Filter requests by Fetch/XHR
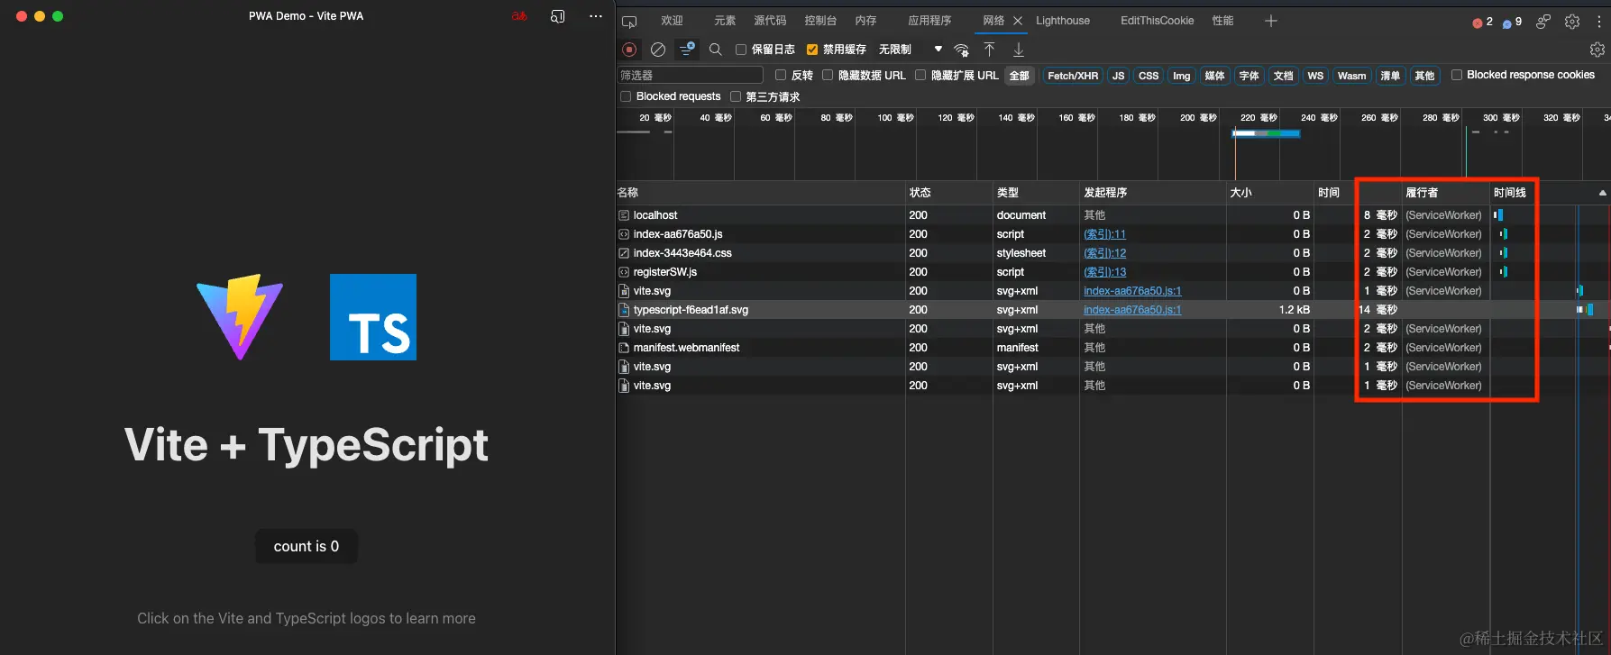Image resolution: width=1611 pixels, height=655 pixels. tap(1073, 76)
